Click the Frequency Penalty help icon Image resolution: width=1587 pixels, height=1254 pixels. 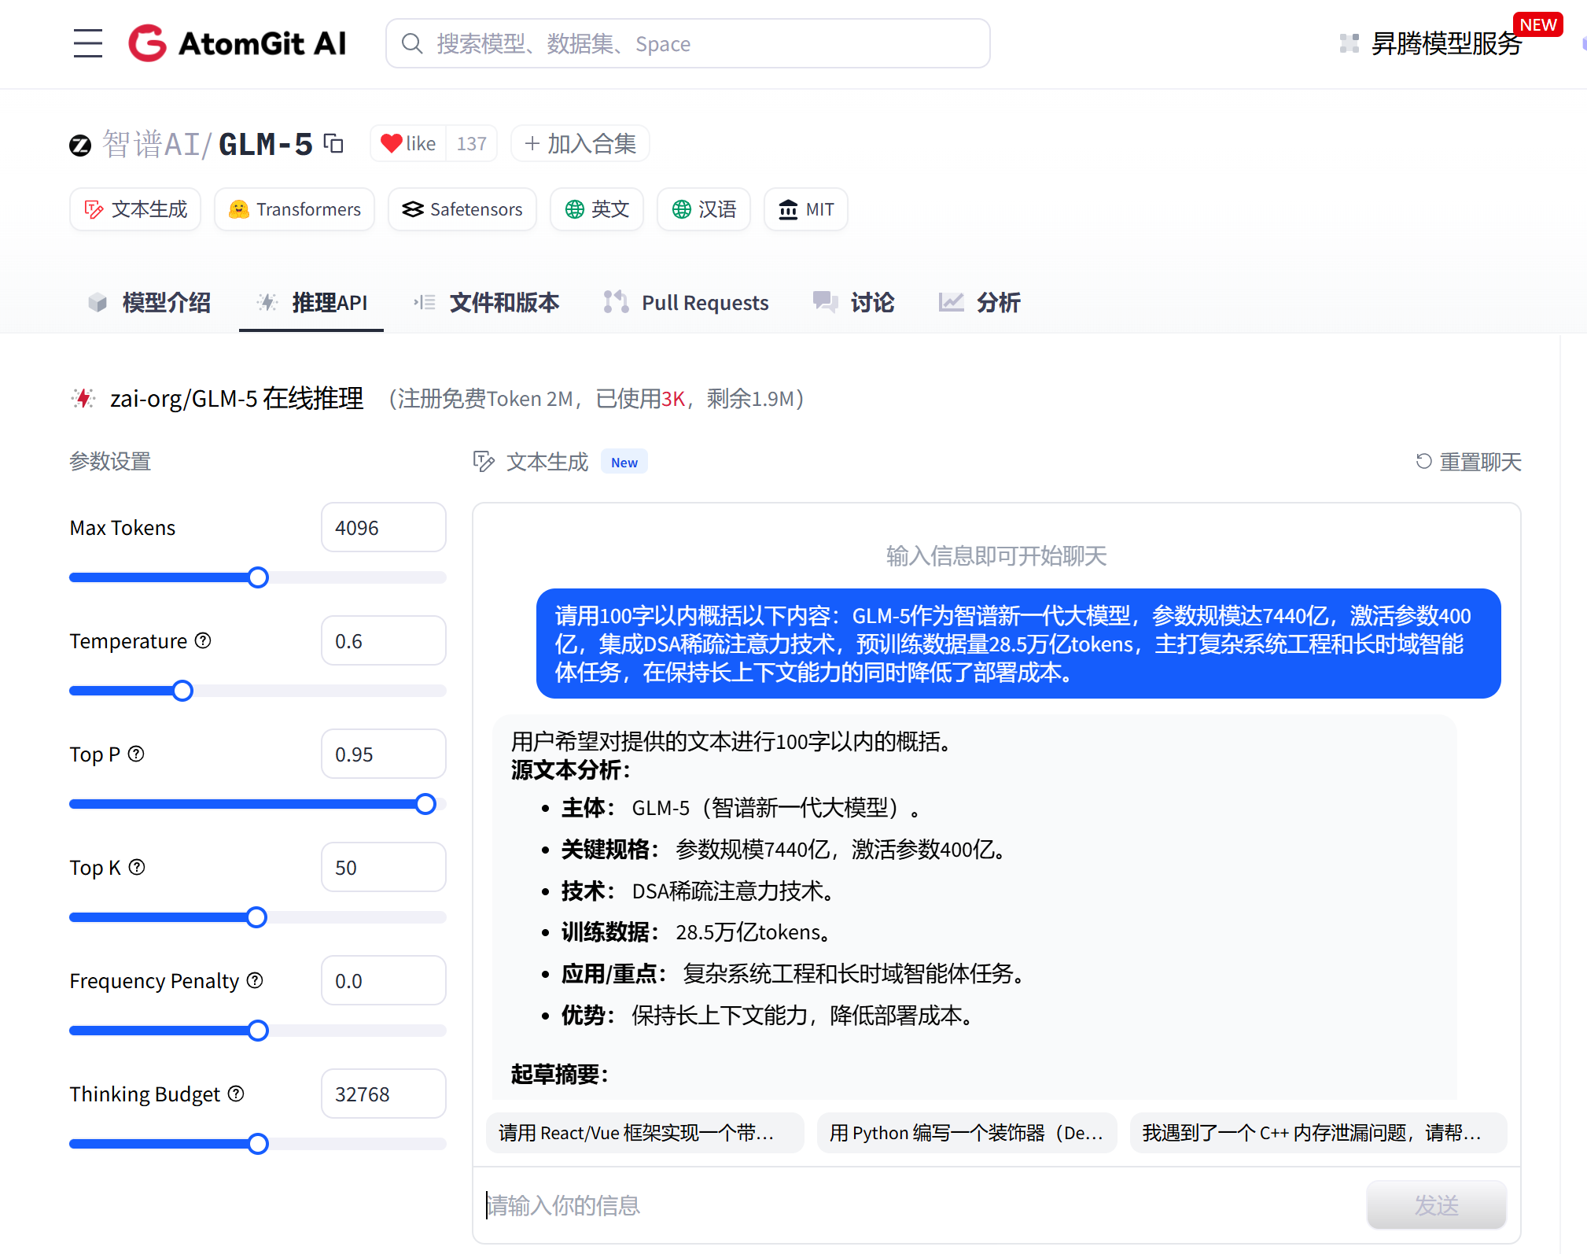(x=255, y=980)
